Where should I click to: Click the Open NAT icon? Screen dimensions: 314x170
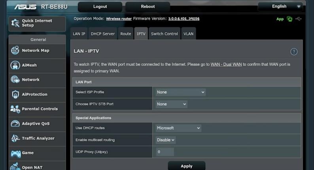coord(15,166)
